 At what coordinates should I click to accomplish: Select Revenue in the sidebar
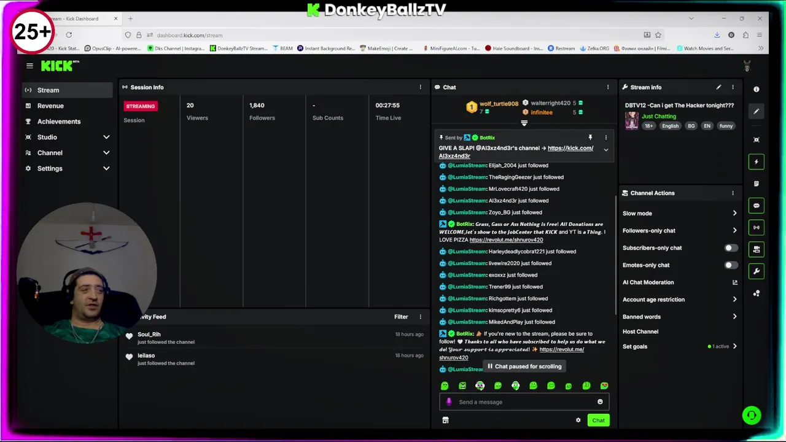pos(68,106)
